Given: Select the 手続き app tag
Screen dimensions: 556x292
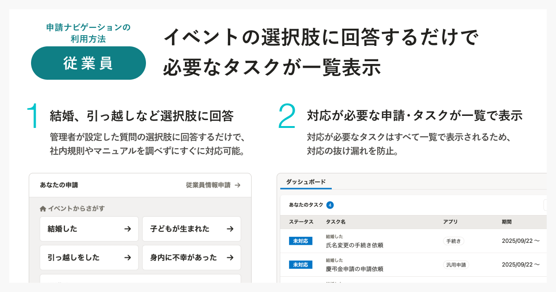Looking at the screenshot, I should (454, 241).
